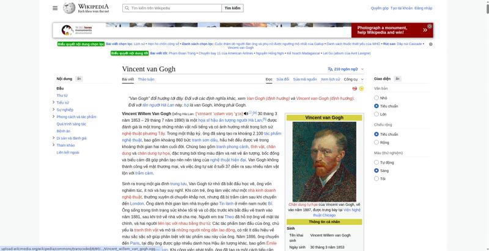Select the Tối dark color mode
The height and width of the screenshot is (251, 489).
point(377,179)
